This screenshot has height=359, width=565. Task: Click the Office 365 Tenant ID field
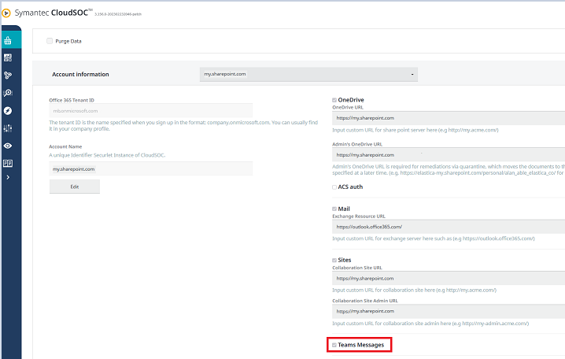[x=151, y=111]
